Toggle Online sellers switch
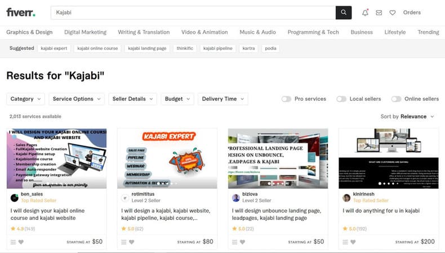This screenshot has width=445, height=253. (396, 99)
